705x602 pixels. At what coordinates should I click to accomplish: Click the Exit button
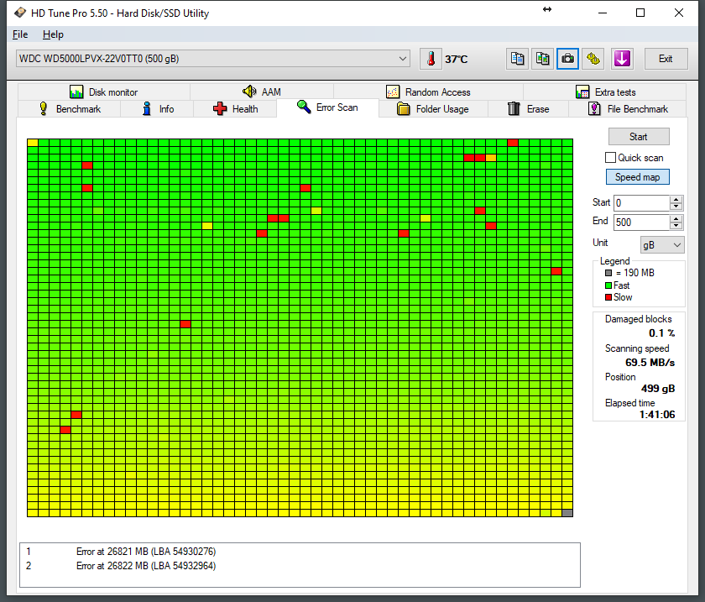[665, 59]
